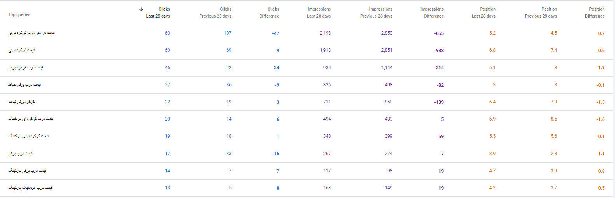The height and width of the screenshot is (198, 615).
Task: Click Position Last 28 days header
Action: tap(483, 12)
